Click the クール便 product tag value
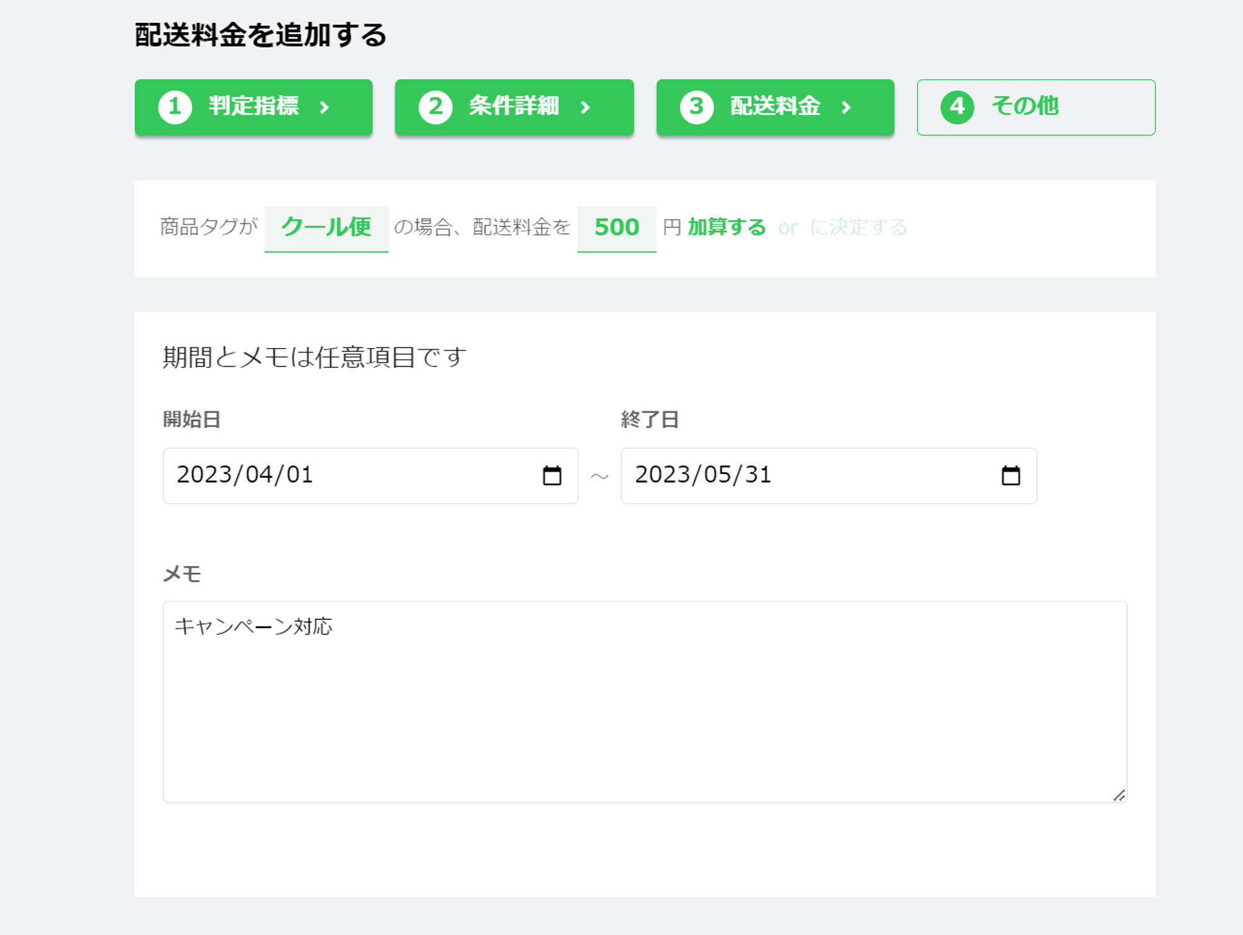 326,227
